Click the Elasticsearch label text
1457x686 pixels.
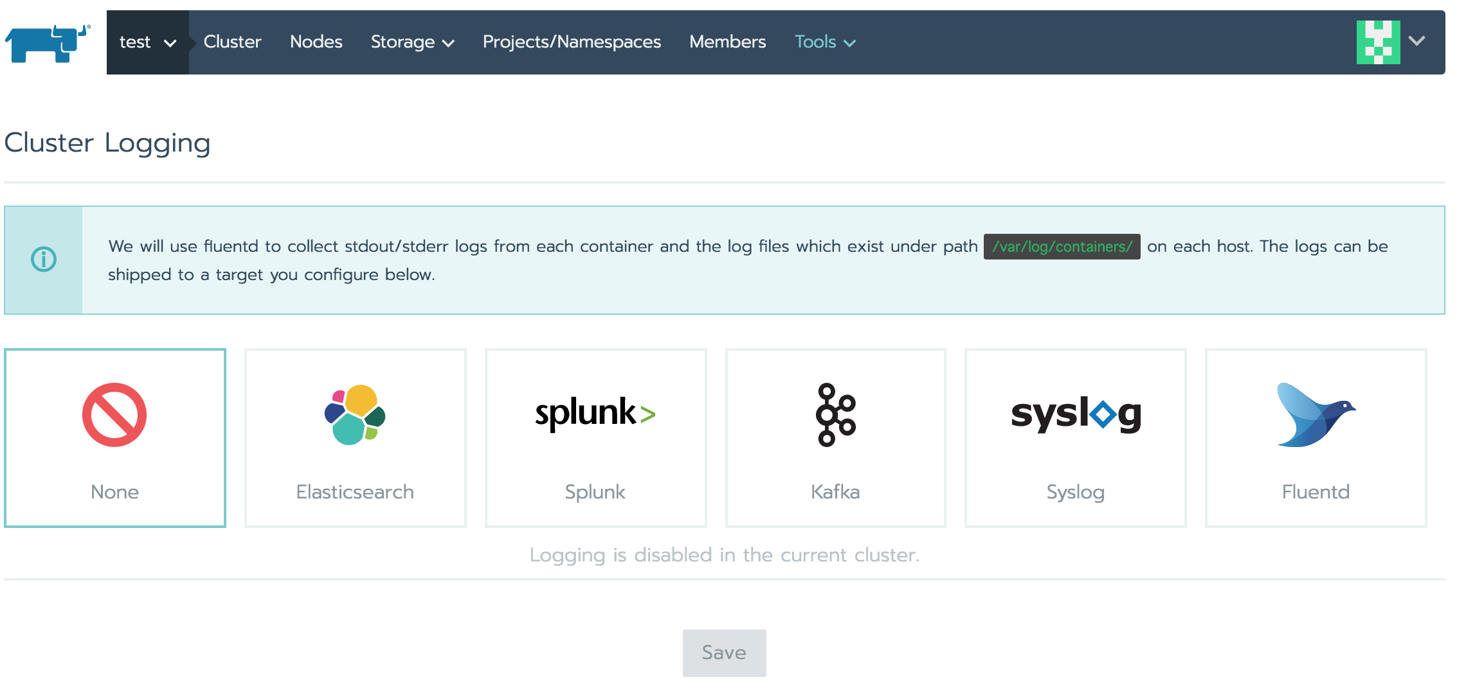tap(355, 492)
